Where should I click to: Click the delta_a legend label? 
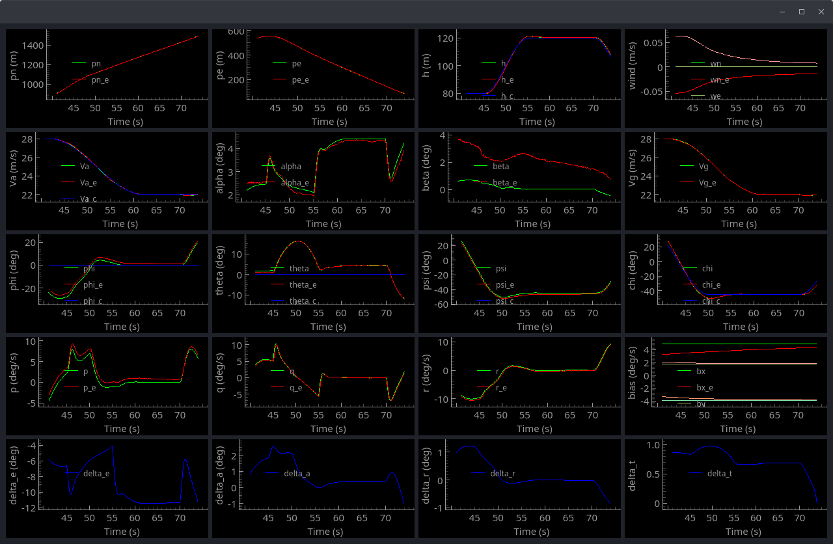click(x=297, y=474)
